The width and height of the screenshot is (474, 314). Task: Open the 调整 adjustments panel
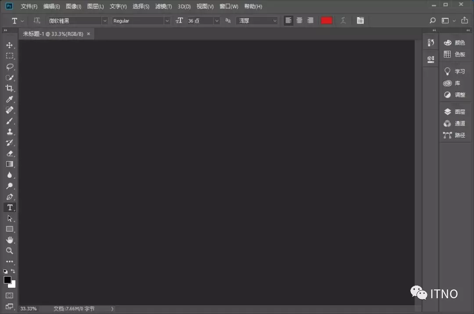coord(454,95)
